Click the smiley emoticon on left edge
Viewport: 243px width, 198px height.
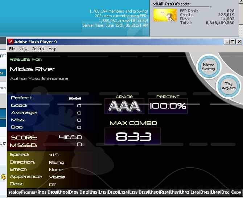[3, 177]
